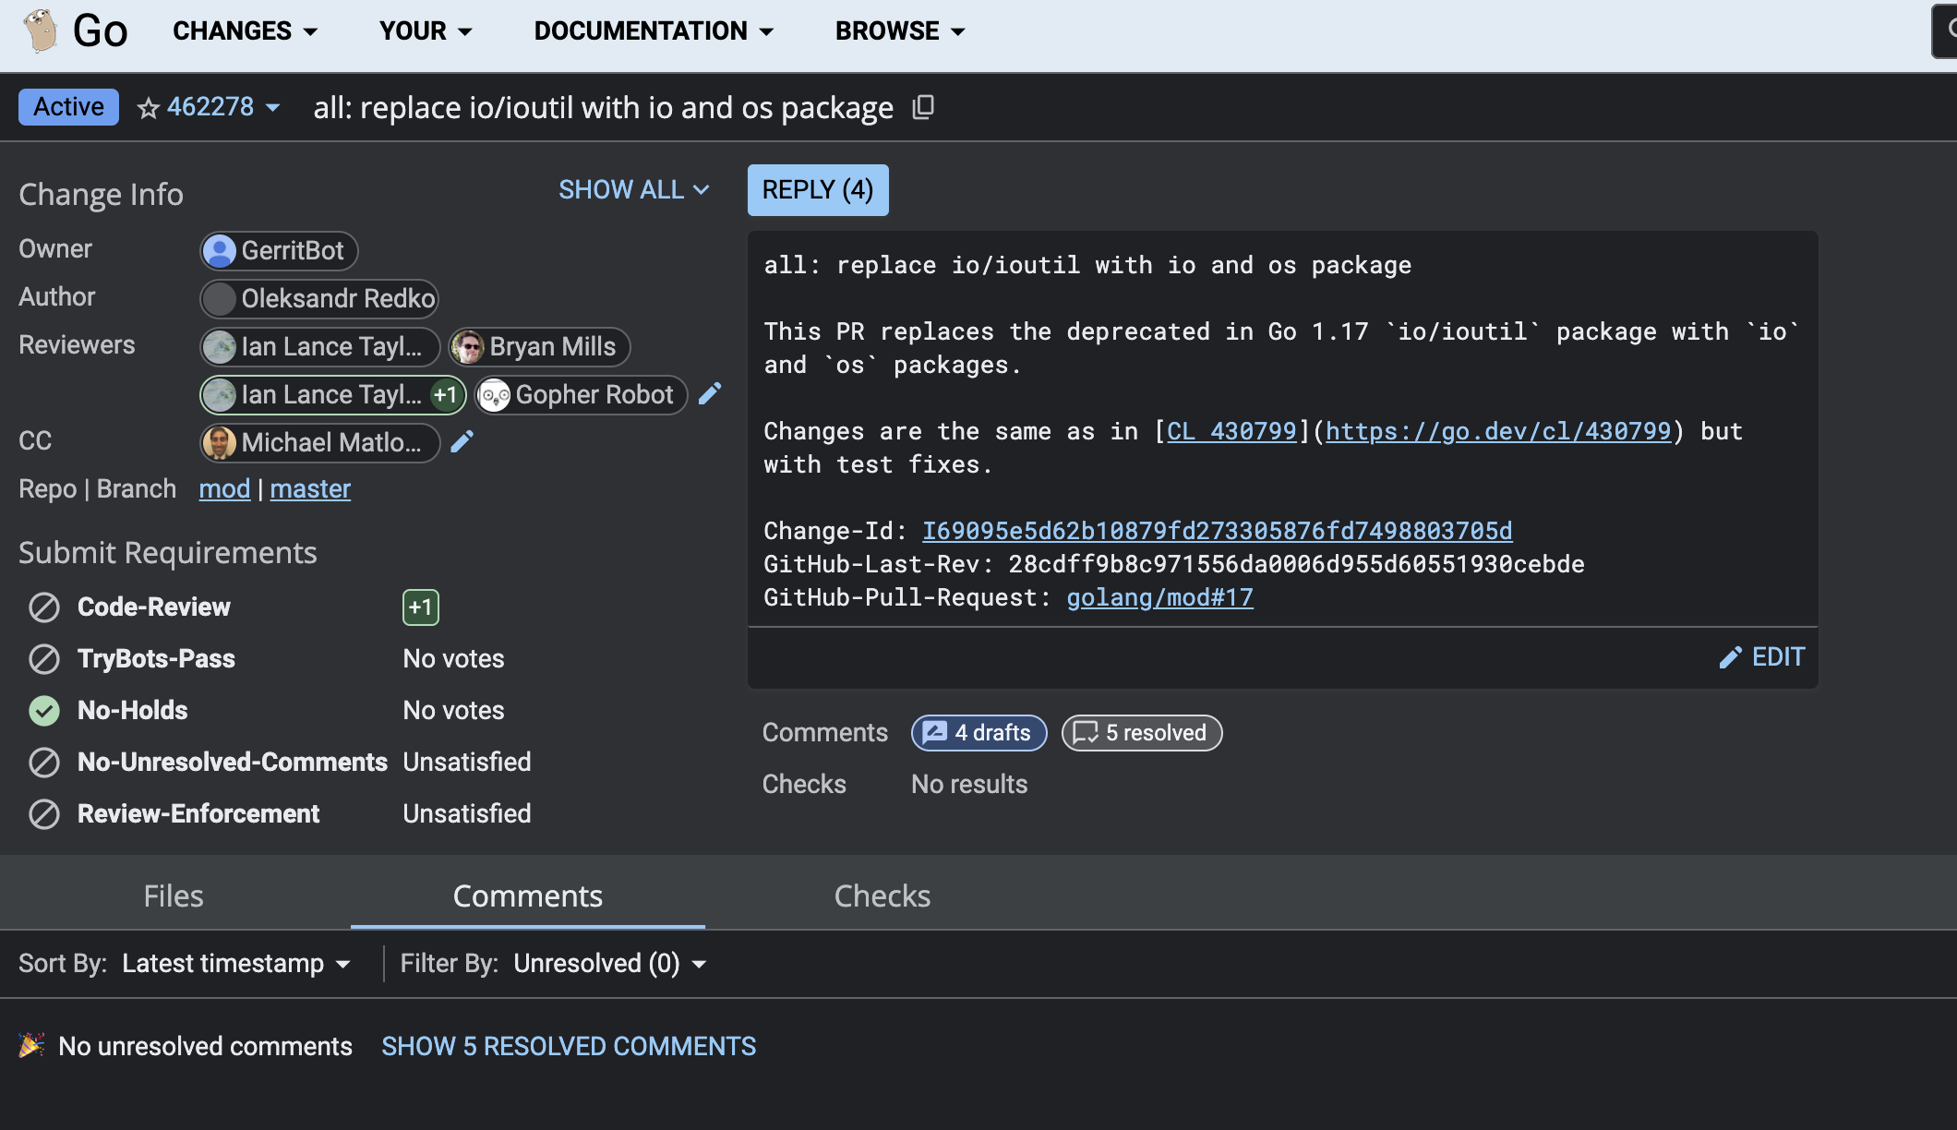Click the GerritBot owner chip
This screenshot has height=1130, width=1957.
[279, 251]
